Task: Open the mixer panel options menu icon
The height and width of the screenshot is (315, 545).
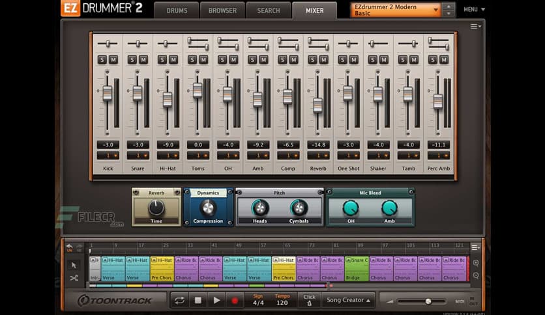Action: tap(475, 27)
